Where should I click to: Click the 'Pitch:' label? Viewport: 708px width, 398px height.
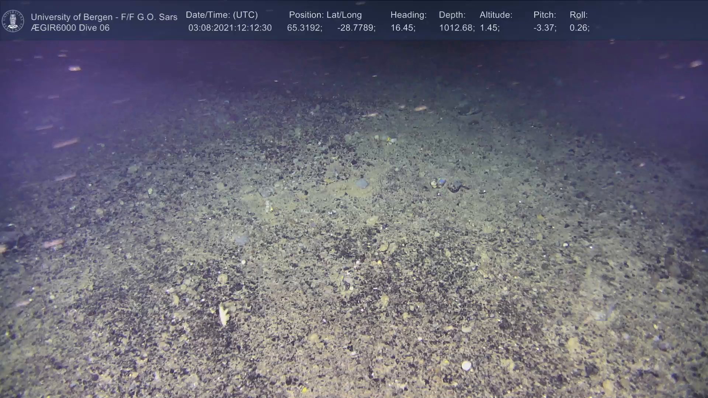tap(544, 15)
